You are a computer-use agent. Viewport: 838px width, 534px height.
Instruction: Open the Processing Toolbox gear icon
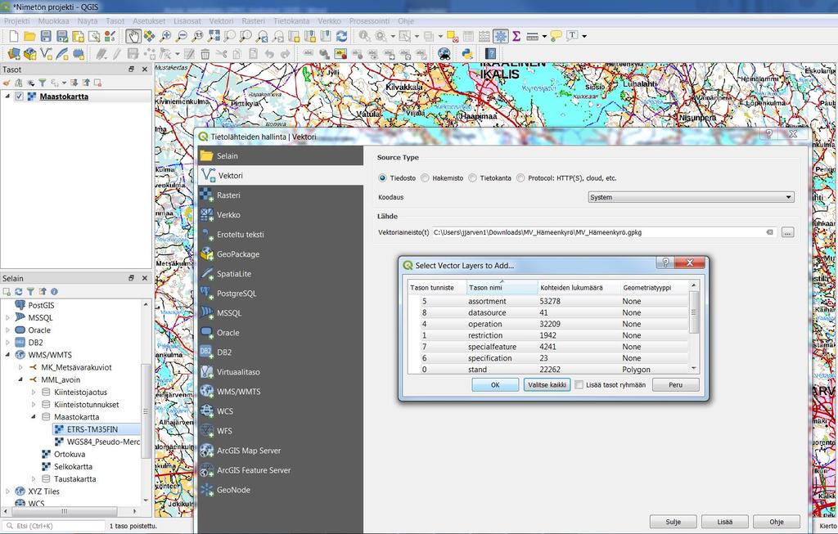(501, 36)
